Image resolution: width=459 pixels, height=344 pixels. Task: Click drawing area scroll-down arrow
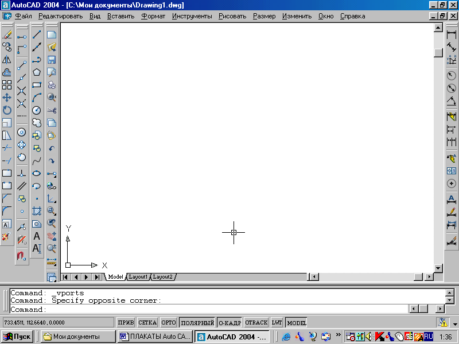coord(438,268)
